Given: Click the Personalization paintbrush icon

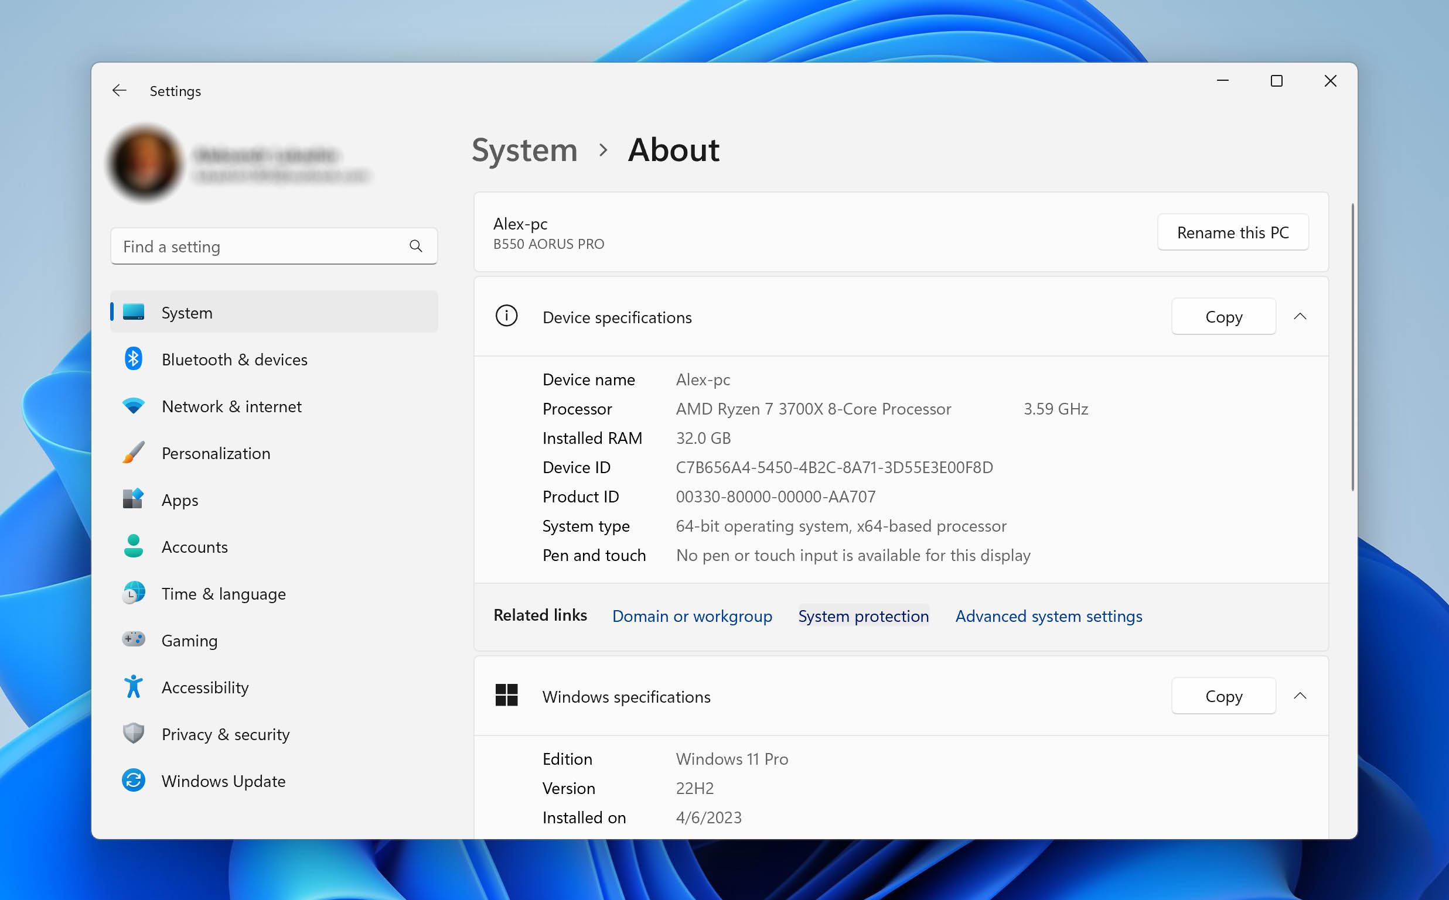Looking at the screenshot, I should 134,453.
